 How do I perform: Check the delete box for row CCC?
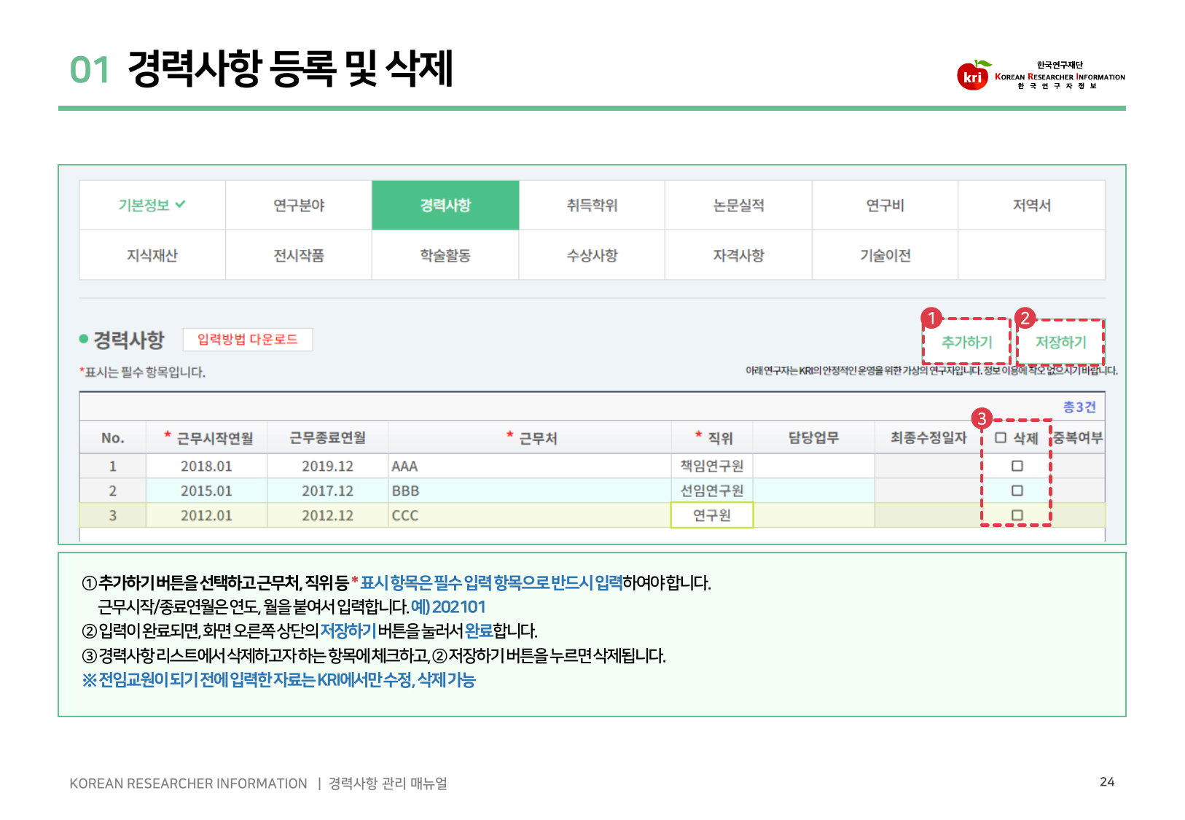(1017, 515)
